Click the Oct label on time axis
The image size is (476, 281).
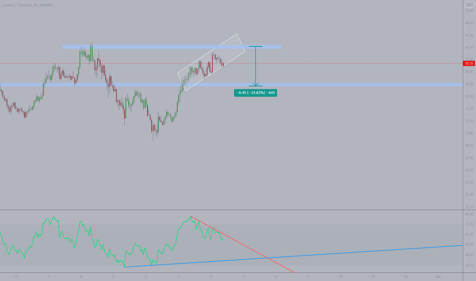coord(438,277)
